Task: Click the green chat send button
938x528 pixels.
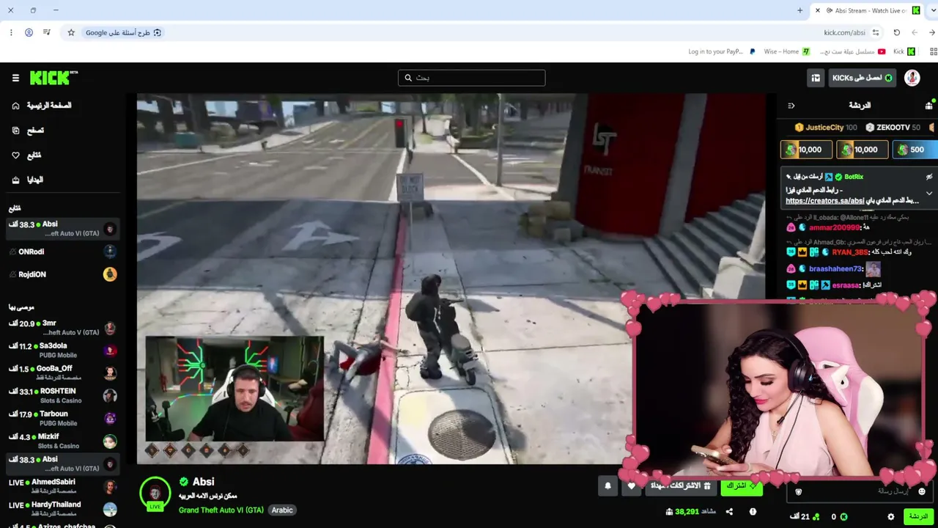Action: click(918, 517)
